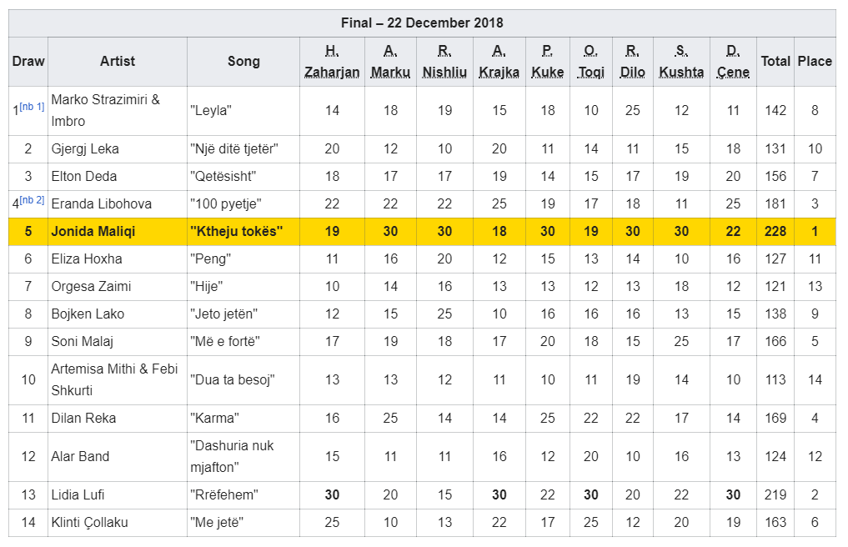Screen dimensions: 848x547
Task: Click the total score 228
Action: click(775, 232)
